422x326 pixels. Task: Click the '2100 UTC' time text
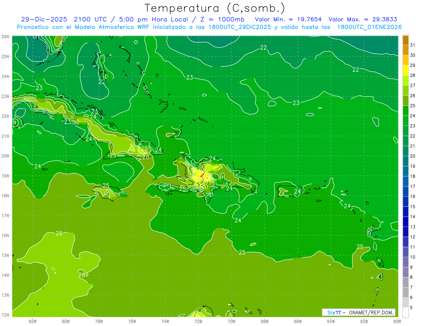tap(90, 19)
